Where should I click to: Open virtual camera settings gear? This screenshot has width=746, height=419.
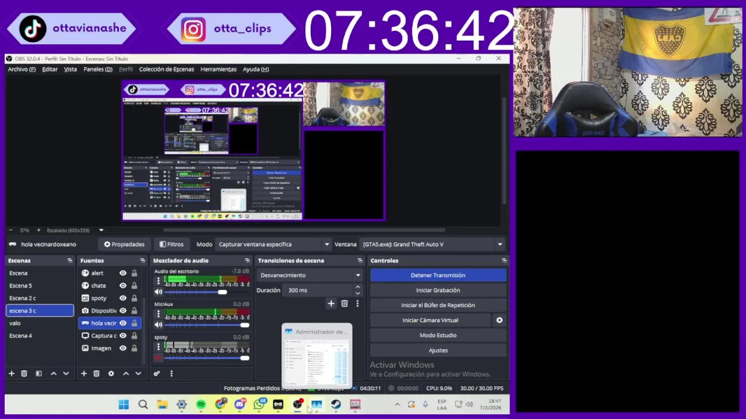click(x=499, y=320)
